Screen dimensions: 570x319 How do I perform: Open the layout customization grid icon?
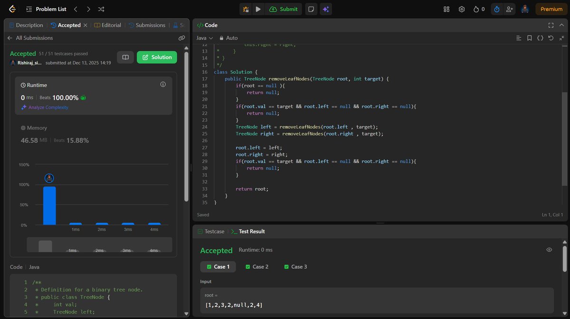[446, 9]
